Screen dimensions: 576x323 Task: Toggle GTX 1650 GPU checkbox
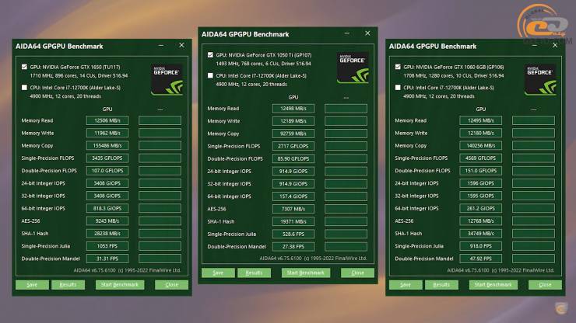point(24,67)
